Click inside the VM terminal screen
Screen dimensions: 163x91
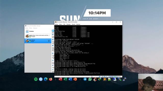pos(88,50)
